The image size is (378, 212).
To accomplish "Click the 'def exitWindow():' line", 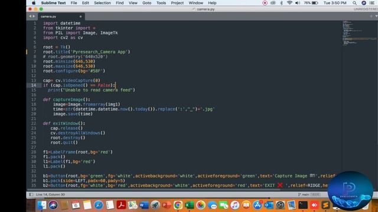I will (64, 123).
